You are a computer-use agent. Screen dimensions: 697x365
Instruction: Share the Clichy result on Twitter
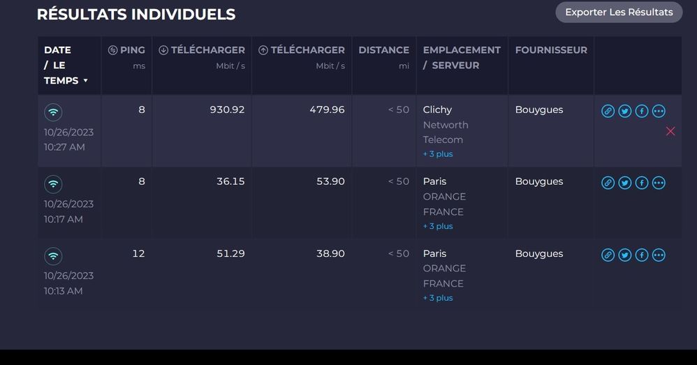coord(625,111)
